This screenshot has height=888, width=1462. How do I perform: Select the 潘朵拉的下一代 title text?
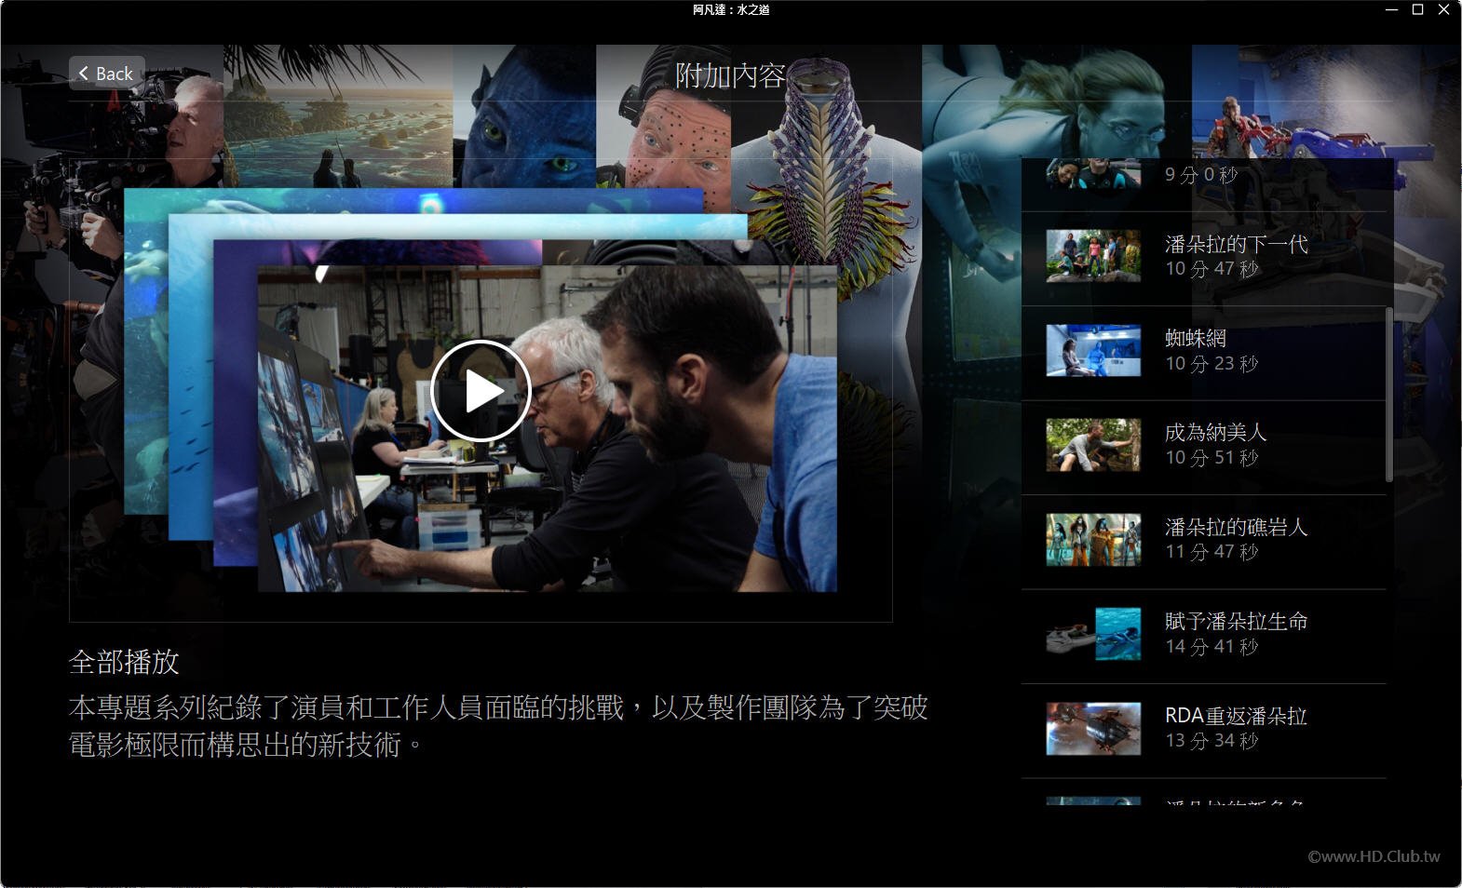[1236, 244]
